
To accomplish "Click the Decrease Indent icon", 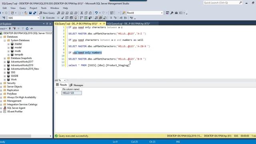I will (121, 18).
